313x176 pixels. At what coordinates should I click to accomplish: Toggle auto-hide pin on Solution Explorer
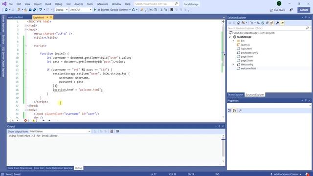(306, 18)
